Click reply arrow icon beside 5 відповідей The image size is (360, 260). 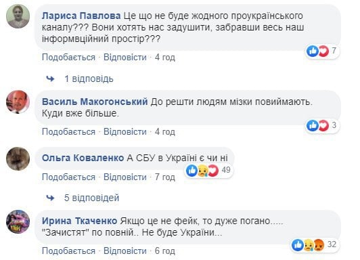click(50, 198)
